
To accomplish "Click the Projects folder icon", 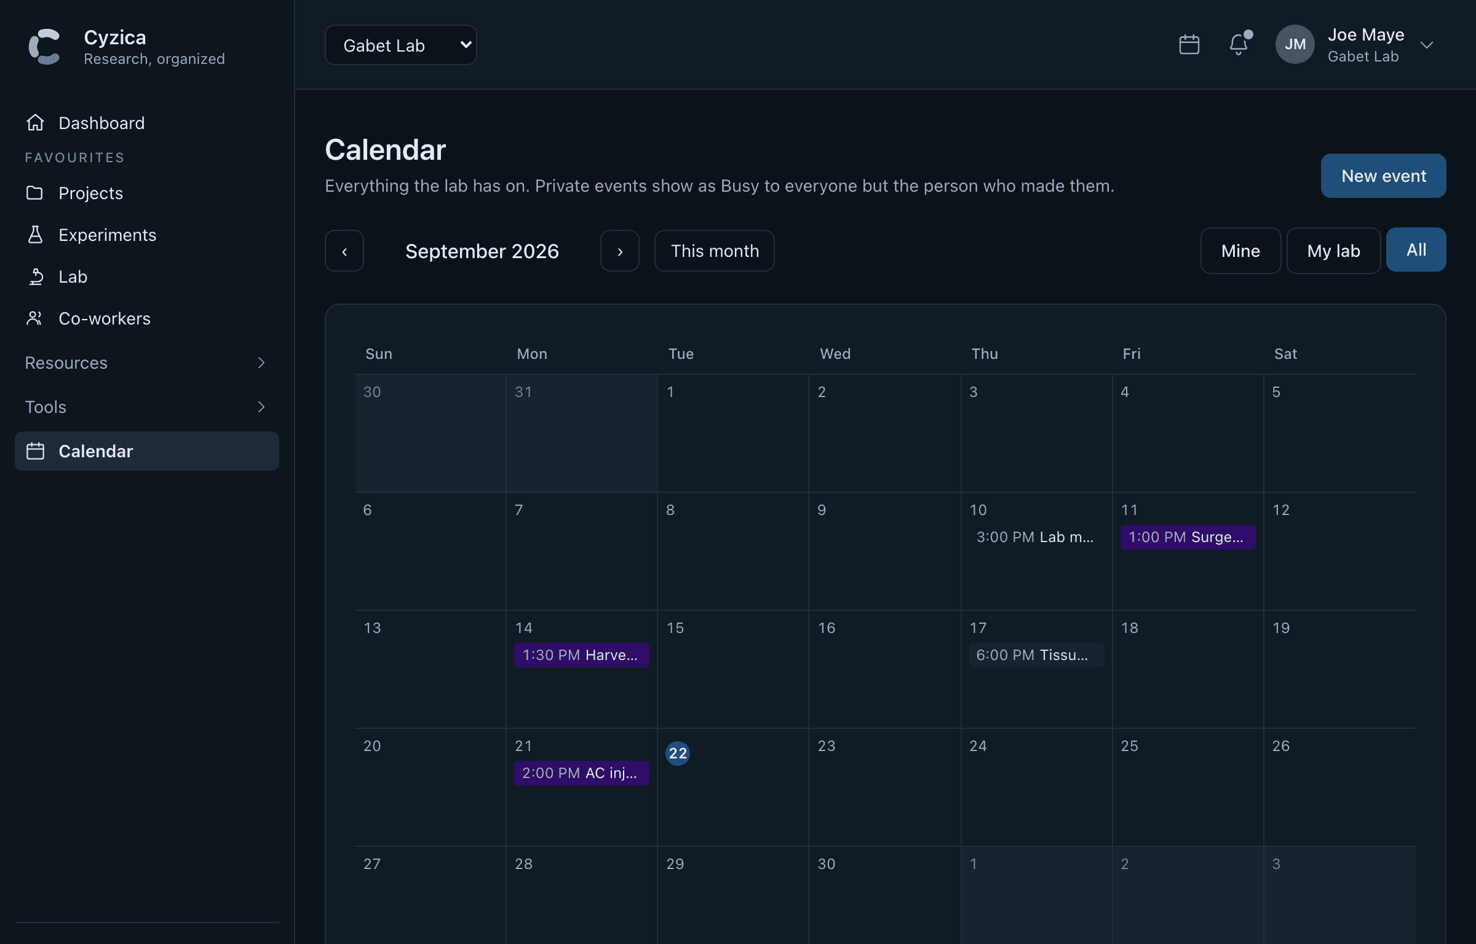I will [x=35, y=193].
